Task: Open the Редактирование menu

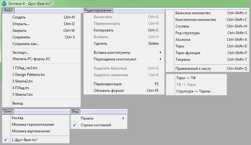Action: coord(98,10)
